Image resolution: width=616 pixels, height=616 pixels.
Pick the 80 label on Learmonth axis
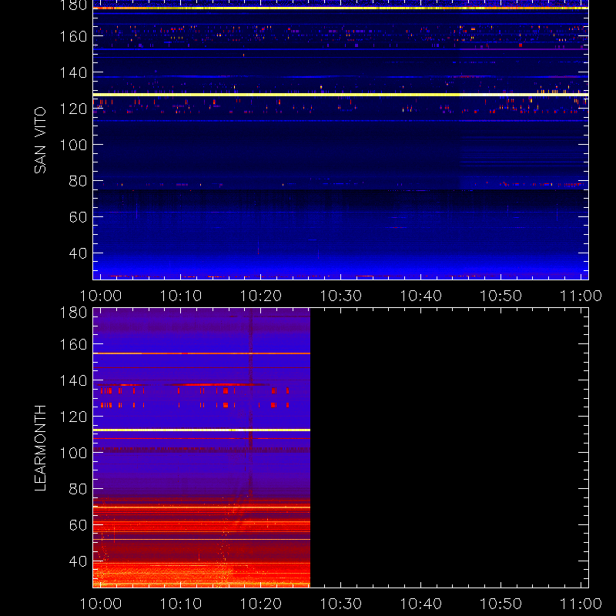[x=78, y=489]
